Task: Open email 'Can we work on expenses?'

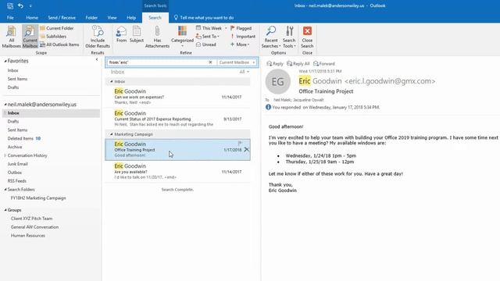Action: point(177,97)
